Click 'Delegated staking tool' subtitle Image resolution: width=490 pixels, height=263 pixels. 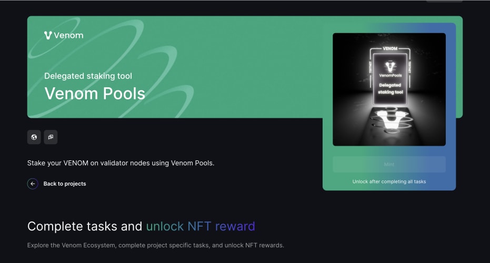pyautogui.click(x=88, y=76)
